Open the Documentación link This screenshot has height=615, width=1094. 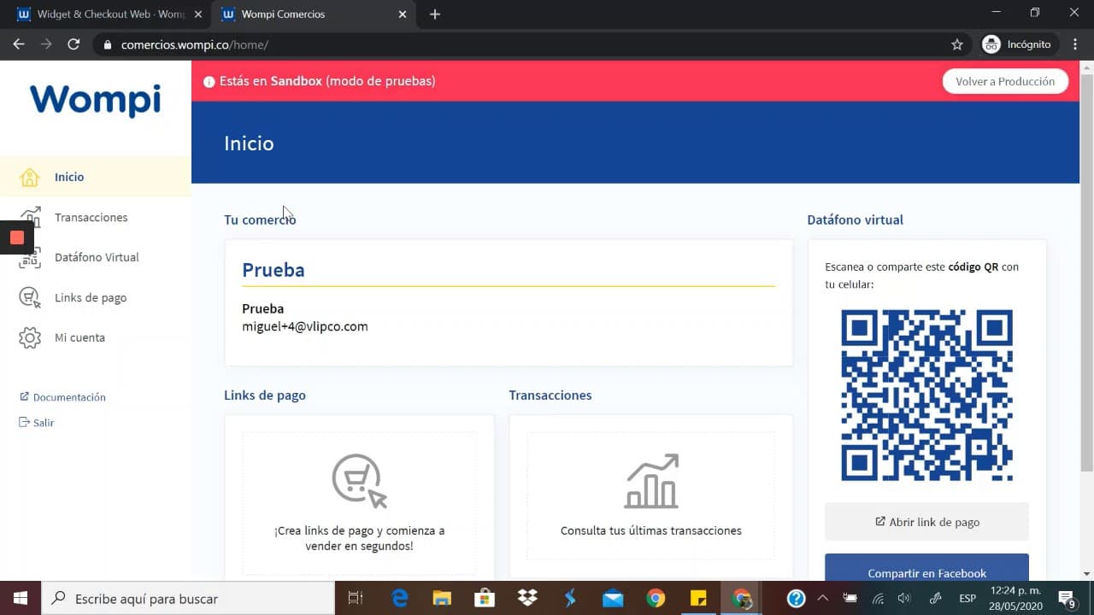click(68, 397)
